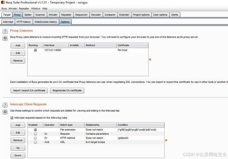Open the Intruder menu in menu bar
228x159 pixels.
(13, 9)
